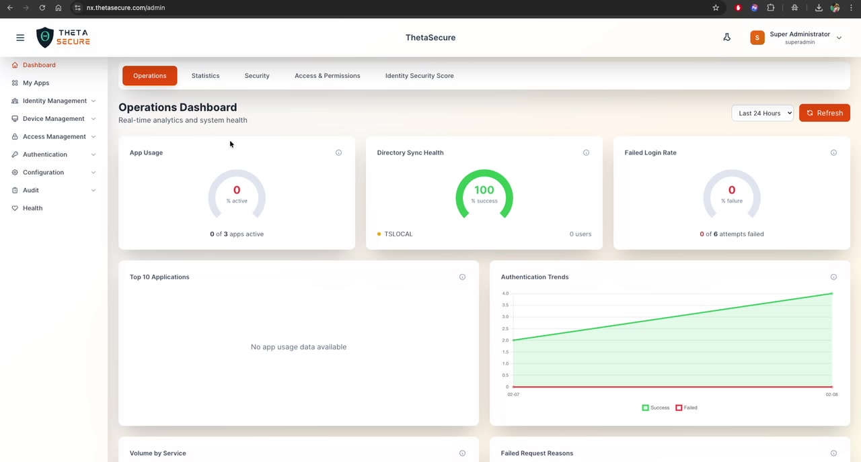
Task: Switch to the Statistics tab
Action: click(205, 75)
